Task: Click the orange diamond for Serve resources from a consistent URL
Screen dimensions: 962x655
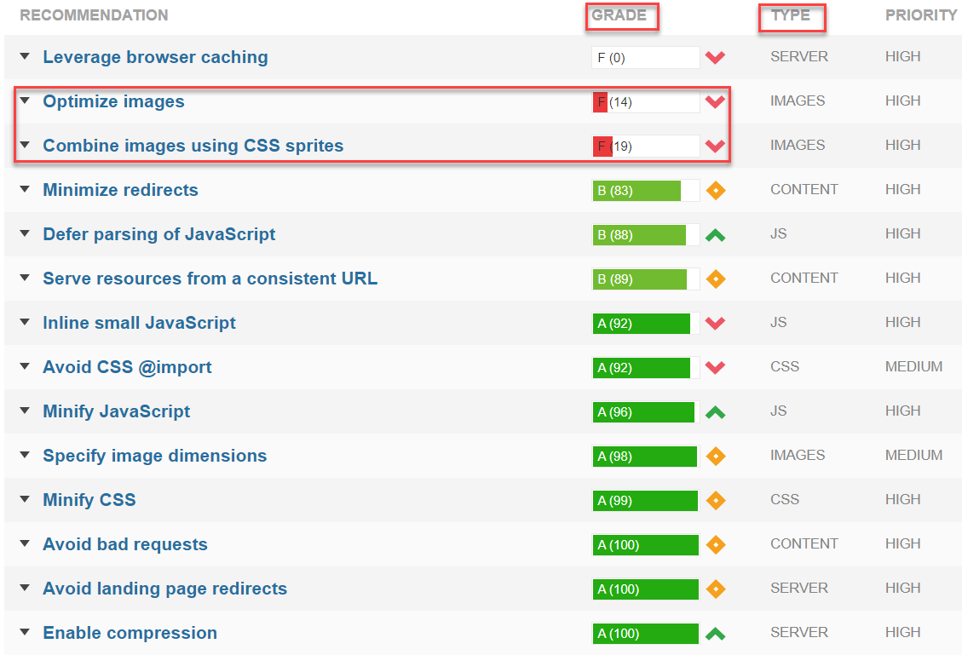Action: pyautogui.click(x=716, y=279)
